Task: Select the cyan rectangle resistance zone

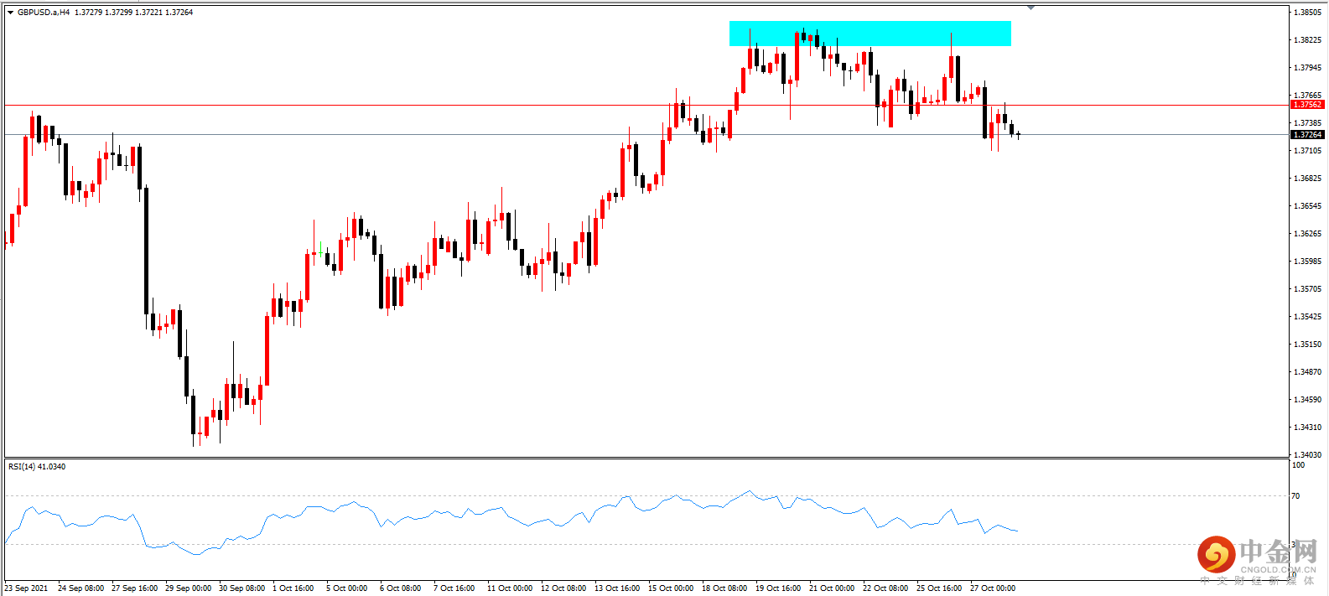Action: tap(870, 34)
